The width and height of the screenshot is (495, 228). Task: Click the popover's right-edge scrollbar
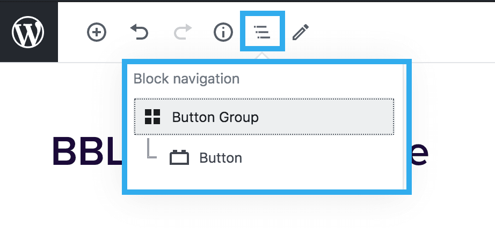pyautogui.click(x=403, y=128)
